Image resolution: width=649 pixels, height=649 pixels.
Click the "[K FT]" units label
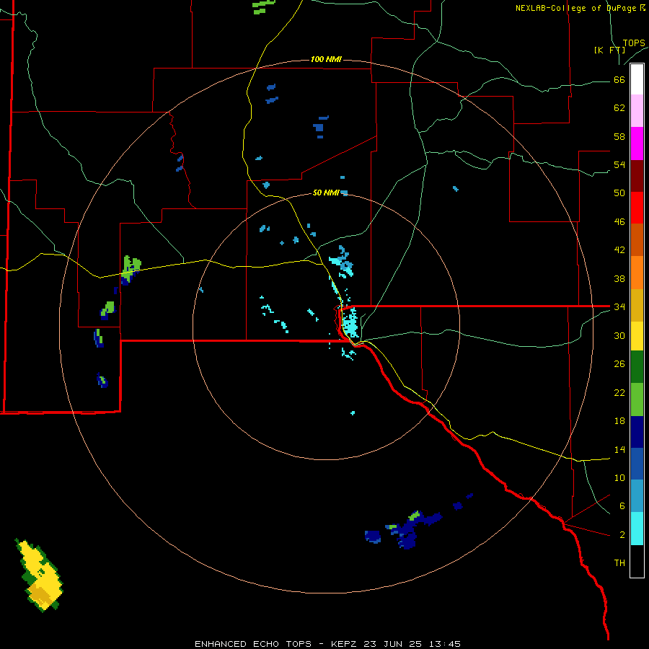(x=609, y=50)
